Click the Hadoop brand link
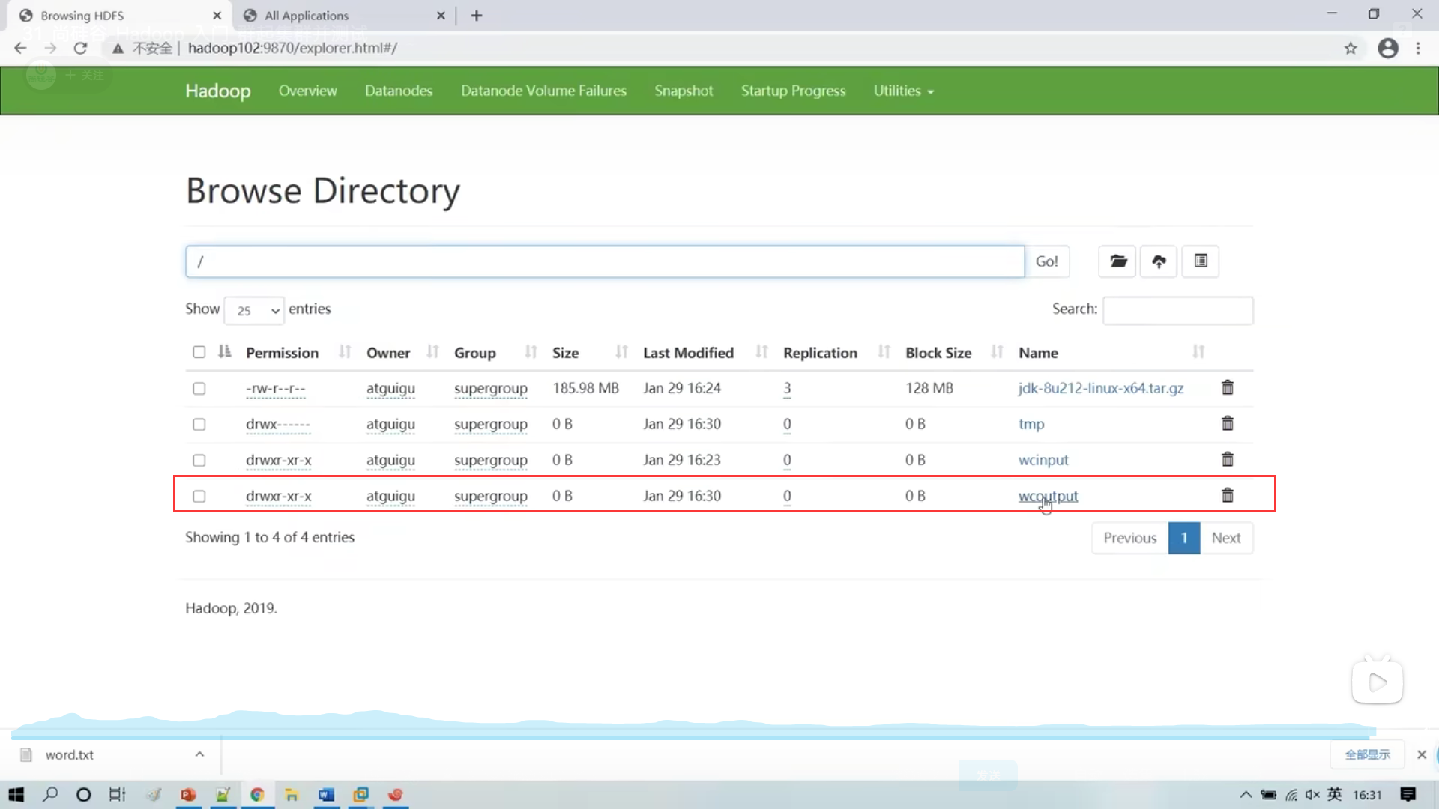This screenshot has height=809, width=1439. click(x=218, y=91)
